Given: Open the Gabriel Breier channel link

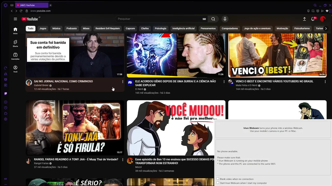Looking at the screenshot, I should [x=41, y=85].
